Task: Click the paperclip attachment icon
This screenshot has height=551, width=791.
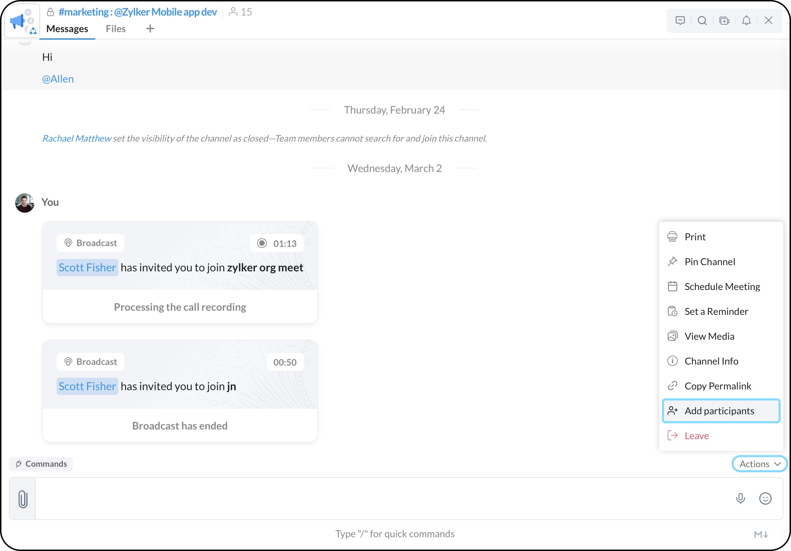Action: pos(23,499)
